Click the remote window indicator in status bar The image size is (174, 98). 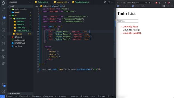[2, 96]
